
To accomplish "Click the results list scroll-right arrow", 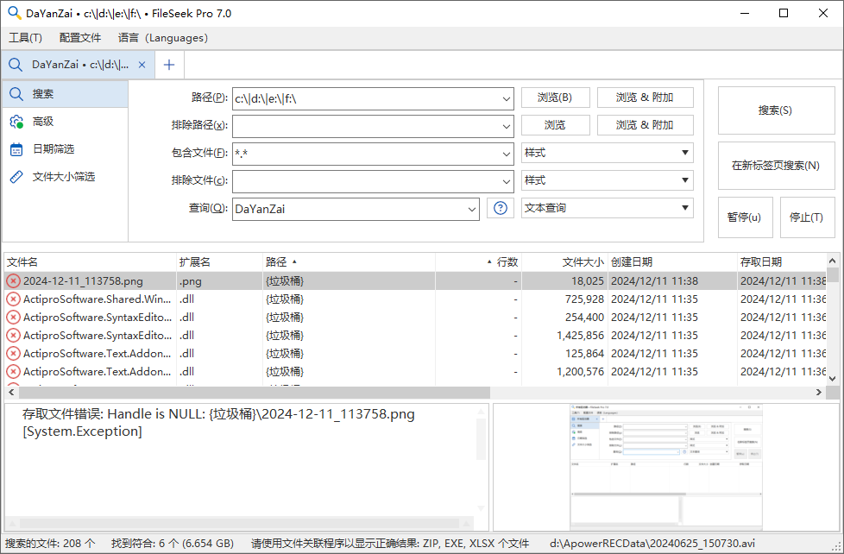I will click(819, 392).
